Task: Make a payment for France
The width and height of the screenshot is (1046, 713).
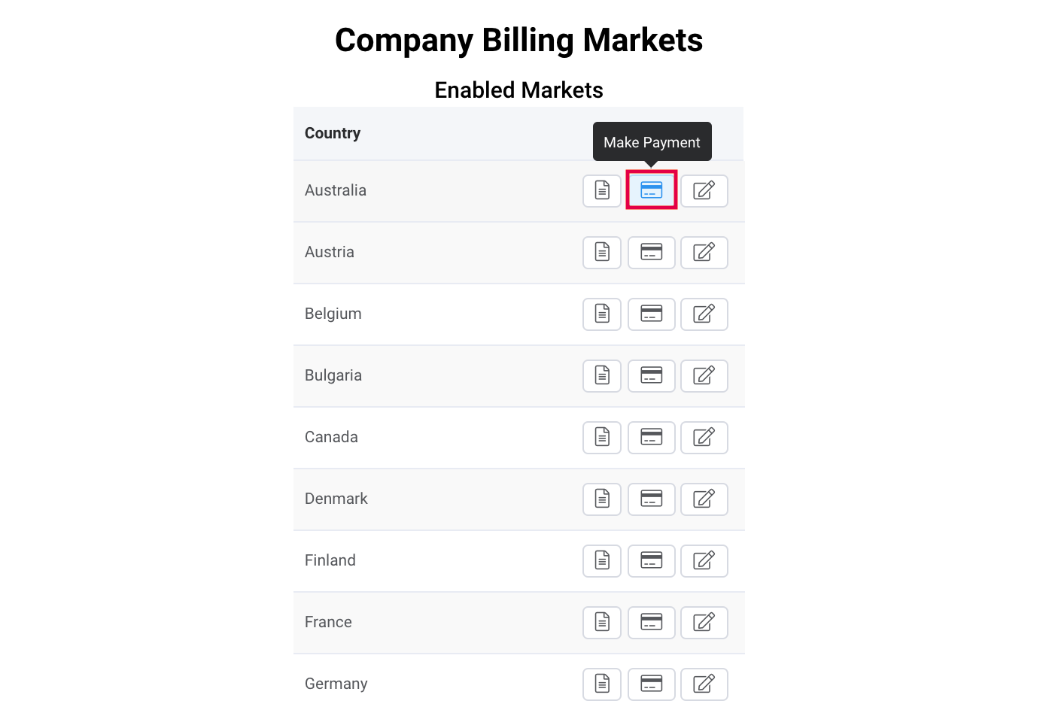Action: coord(652,622)
